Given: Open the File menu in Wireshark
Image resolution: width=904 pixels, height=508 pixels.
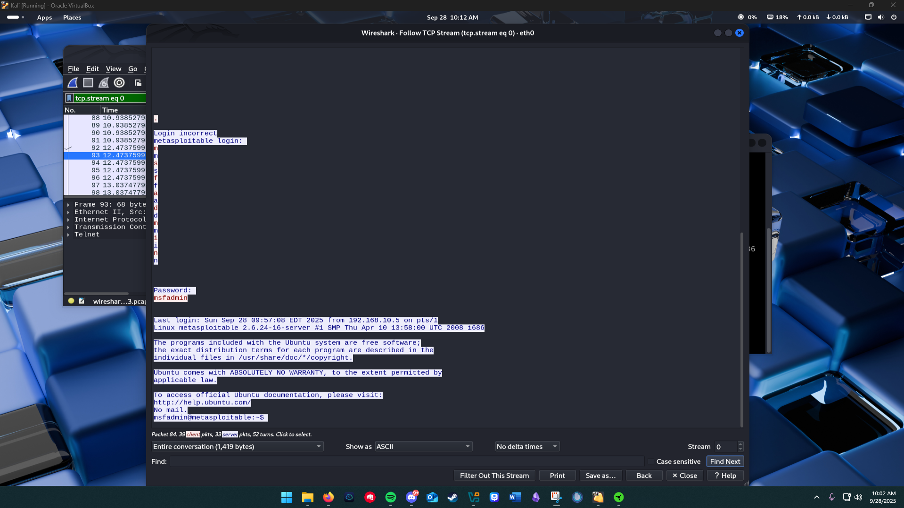Looking at the screenshot, I should [x=74, y=69].
